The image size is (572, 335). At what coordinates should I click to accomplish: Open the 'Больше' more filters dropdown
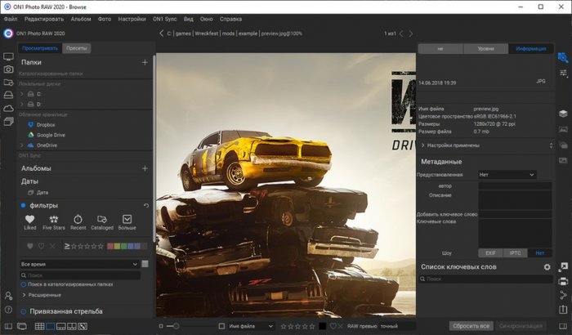(x=127, y=222)
